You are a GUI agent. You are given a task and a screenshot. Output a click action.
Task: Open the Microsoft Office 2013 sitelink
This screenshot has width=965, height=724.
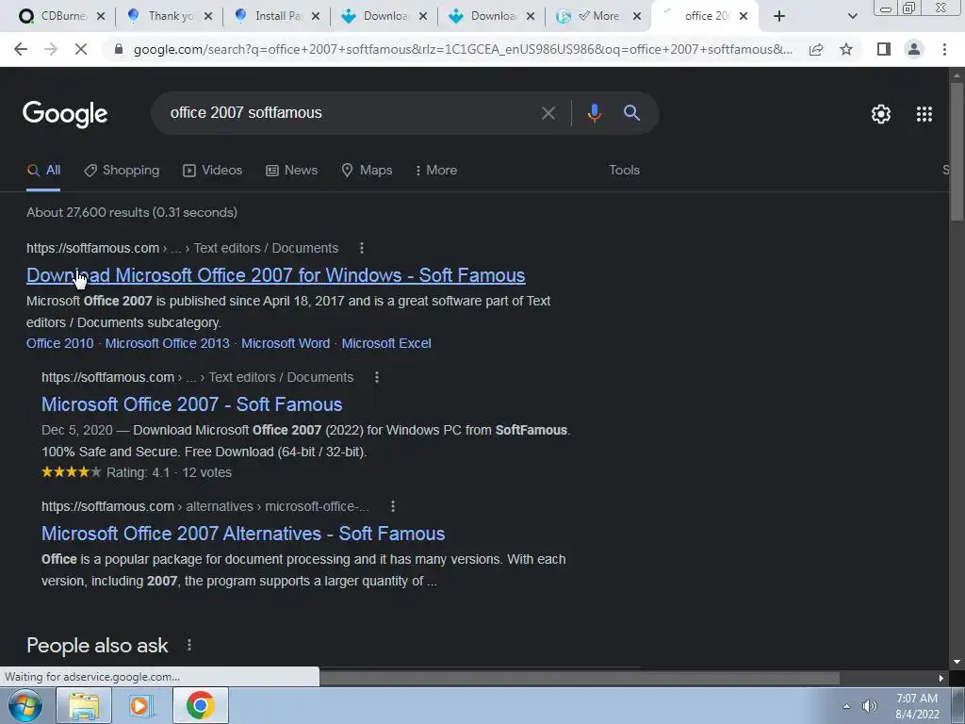click(x=168, y=343)
